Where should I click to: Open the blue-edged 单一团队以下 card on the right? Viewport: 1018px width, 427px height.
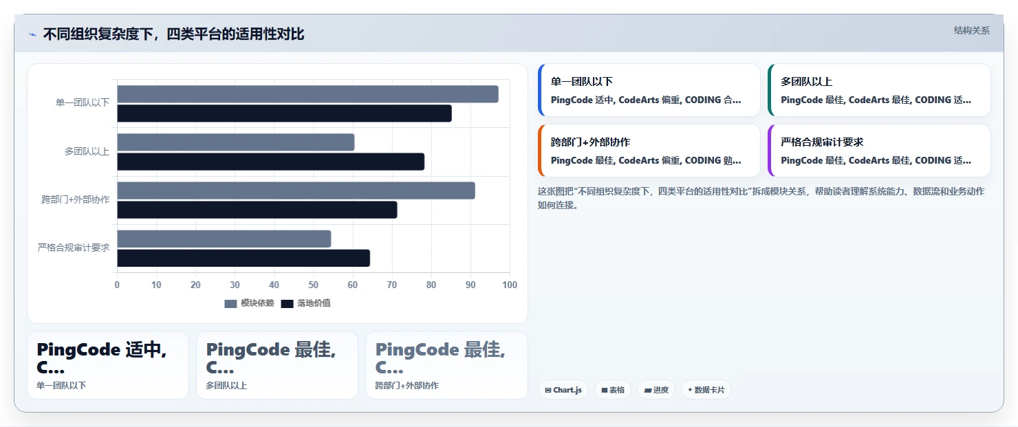pos(649,90)
